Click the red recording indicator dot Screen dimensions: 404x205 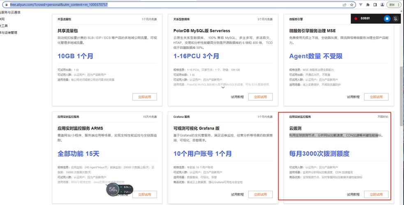pos(356,18)
